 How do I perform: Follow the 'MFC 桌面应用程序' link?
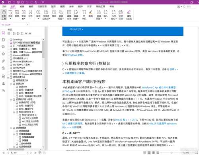tap(72, 124)
